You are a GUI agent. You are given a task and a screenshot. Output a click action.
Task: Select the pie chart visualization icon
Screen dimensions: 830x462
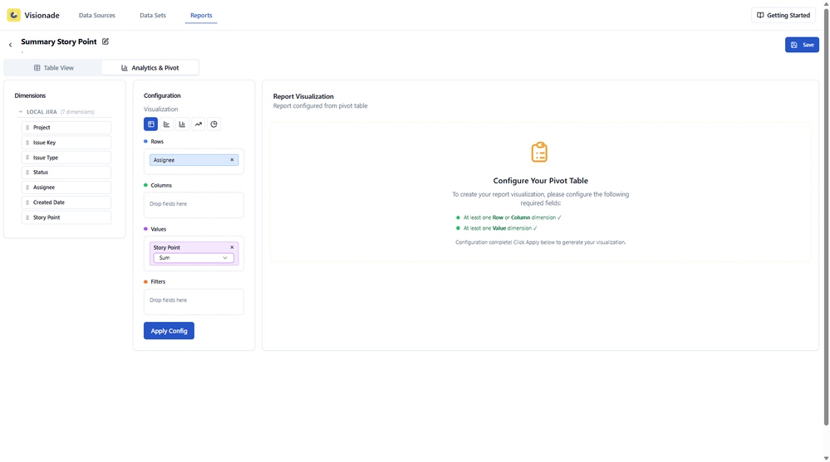pos(214,124)
